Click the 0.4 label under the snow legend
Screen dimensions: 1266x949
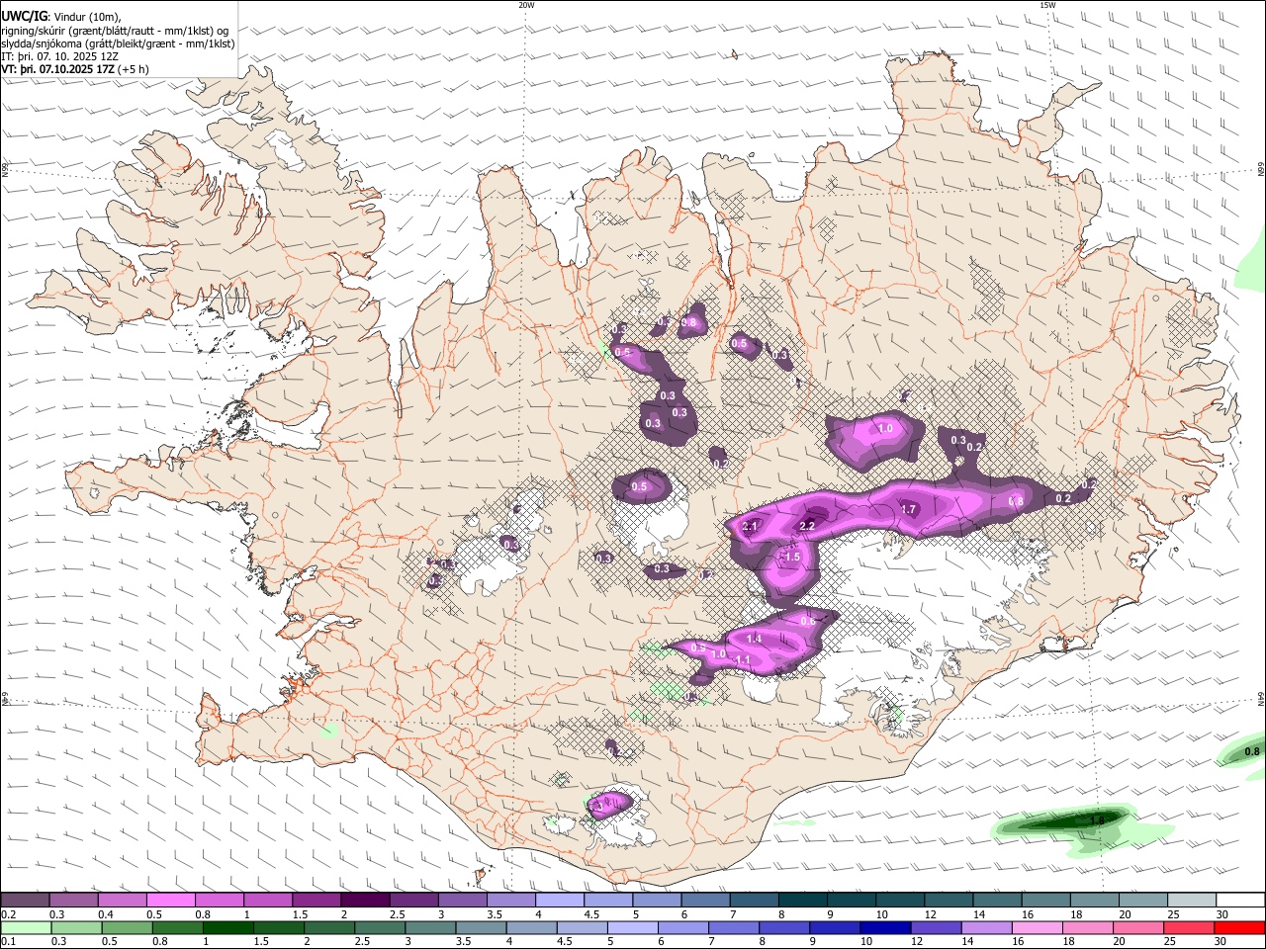tap(106, 913)
